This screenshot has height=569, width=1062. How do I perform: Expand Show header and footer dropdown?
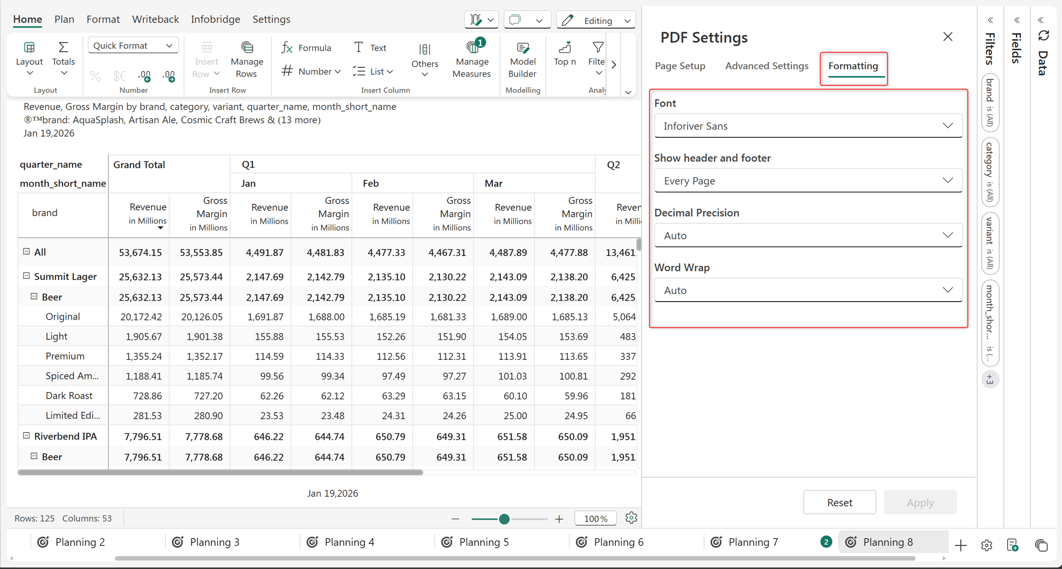coord(808,180)
